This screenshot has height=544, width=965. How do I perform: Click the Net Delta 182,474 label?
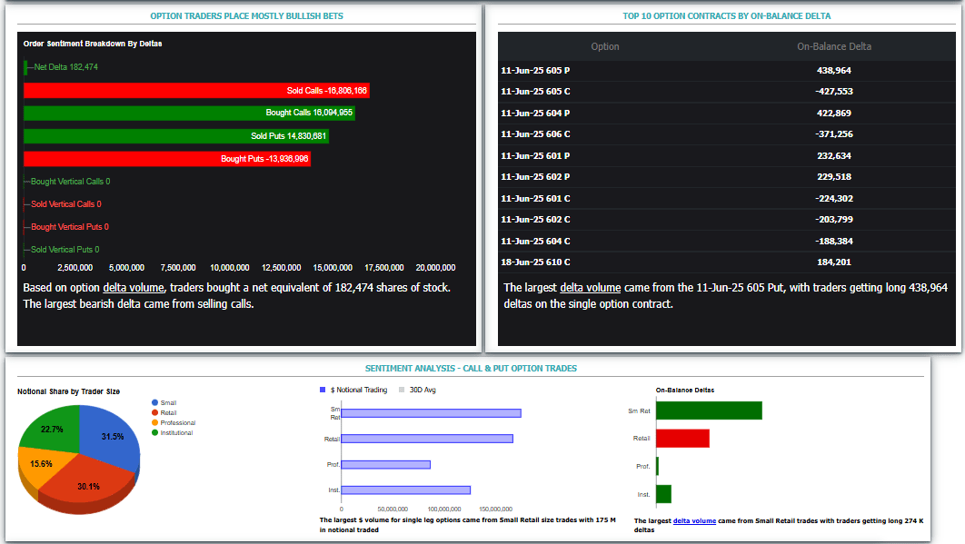(x=65, y=67)
